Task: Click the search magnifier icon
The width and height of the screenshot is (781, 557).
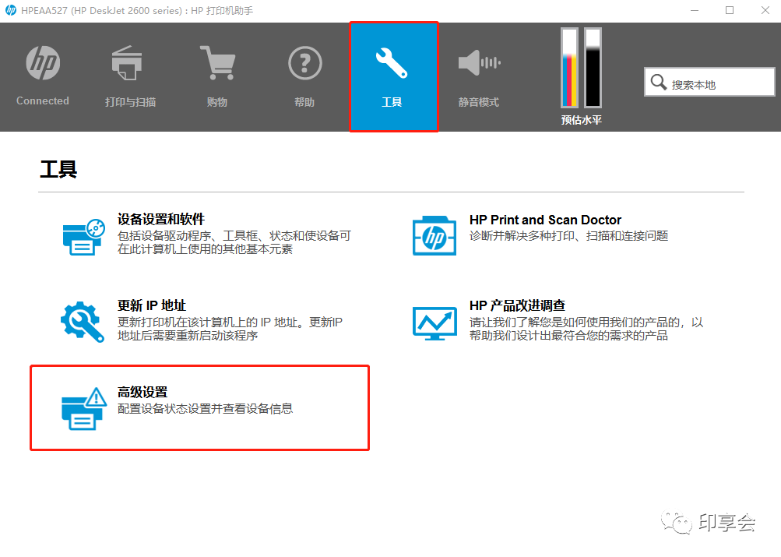Action: 659,82
